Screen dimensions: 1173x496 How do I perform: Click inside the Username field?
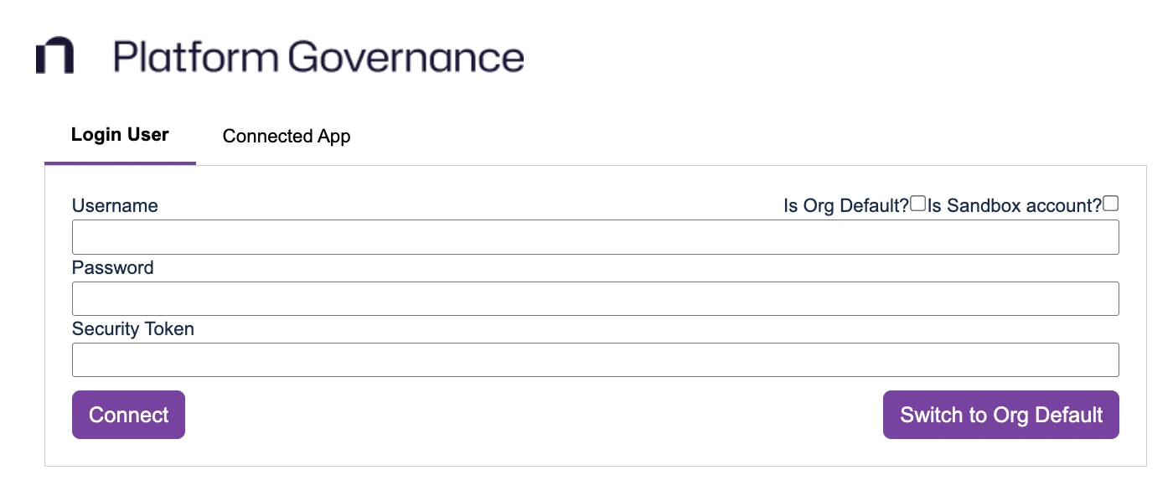pyautogui.click(x=595, y=236)
